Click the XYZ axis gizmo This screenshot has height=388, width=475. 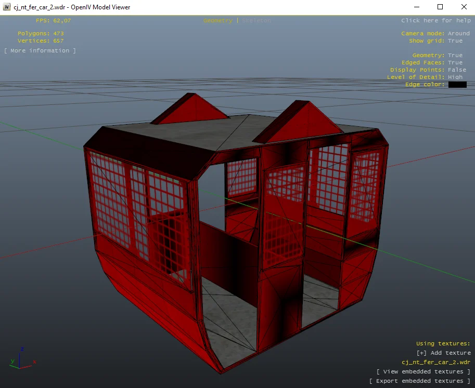coord(21,357)
